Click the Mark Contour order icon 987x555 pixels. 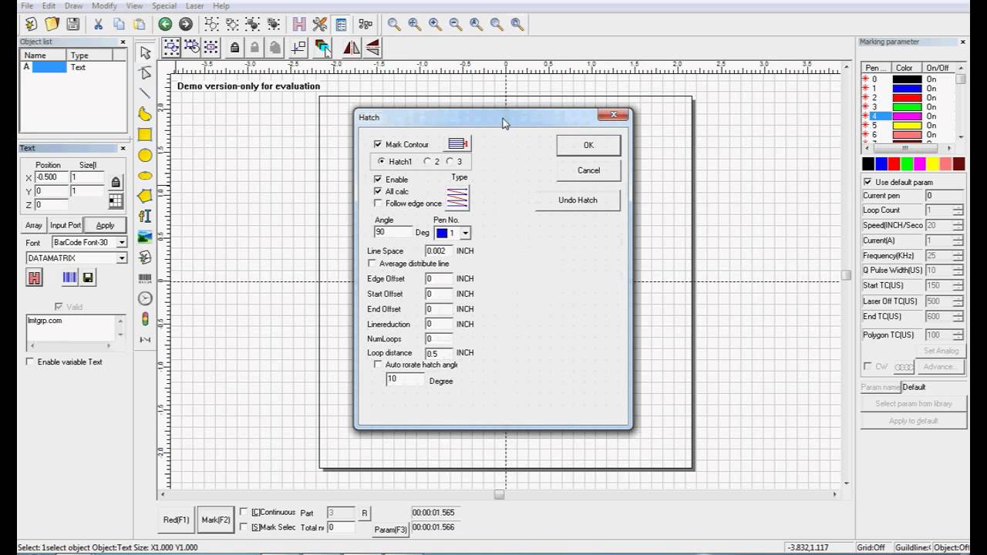459,144
